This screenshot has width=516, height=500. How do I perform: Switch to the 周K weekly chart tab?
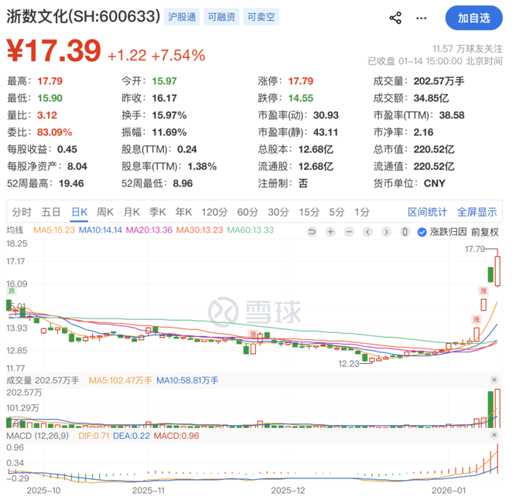[x=104, y=212]
